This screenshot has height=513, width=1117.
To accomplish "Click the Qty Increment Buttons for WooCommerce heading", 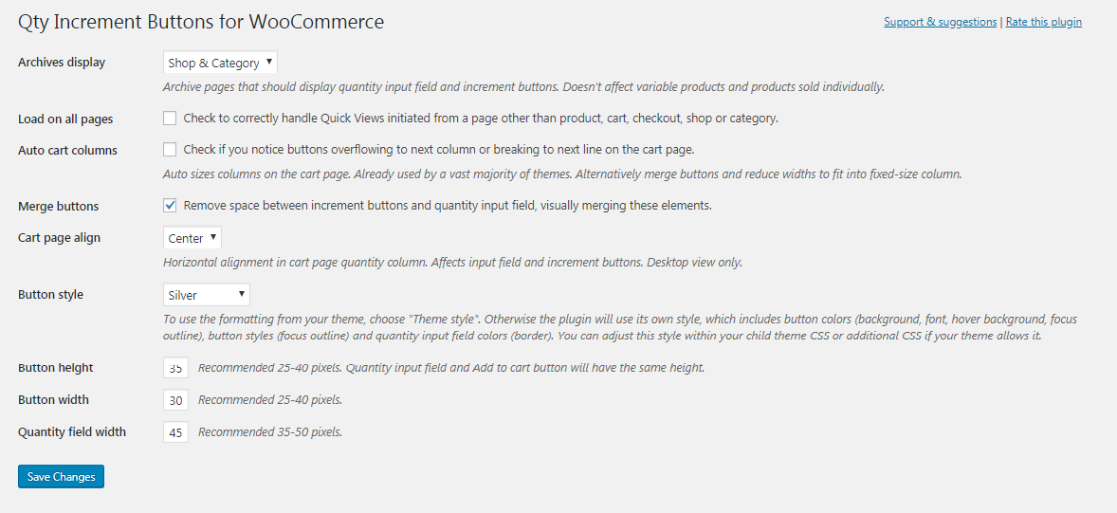I will [x=201, y=22].
